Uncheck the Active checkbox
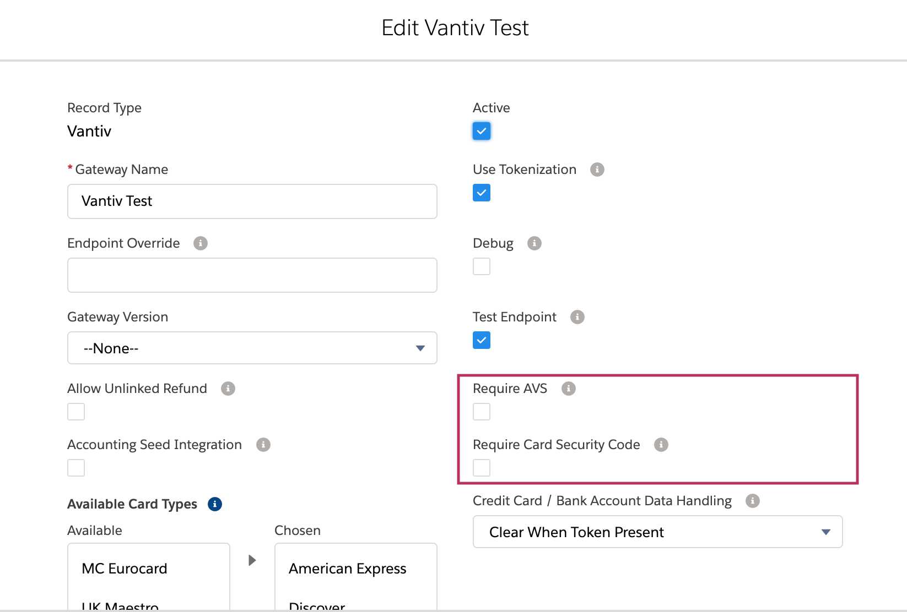The image size is (907, 612). coord(482,131)
